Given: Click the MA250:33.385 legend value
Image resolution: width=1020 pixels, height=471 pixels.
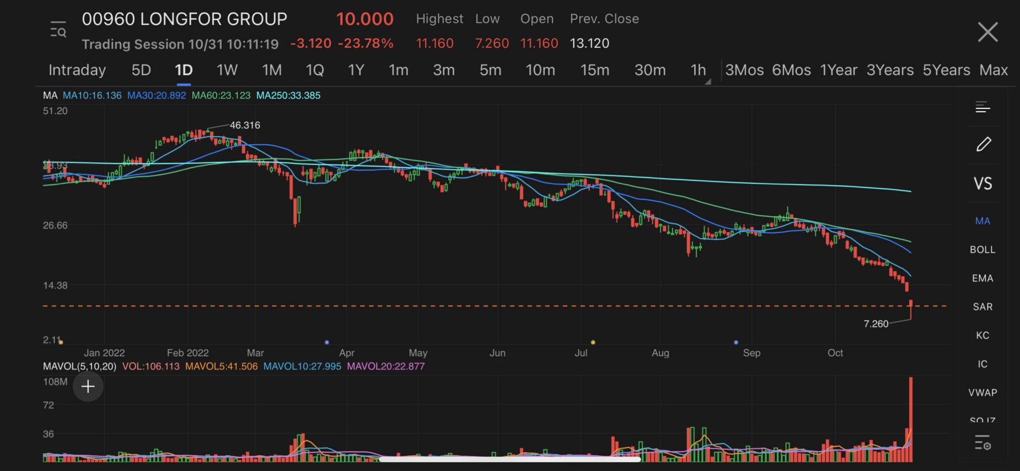Looking at the screenshot, I should pyautogui.click(x=288, y=95).
